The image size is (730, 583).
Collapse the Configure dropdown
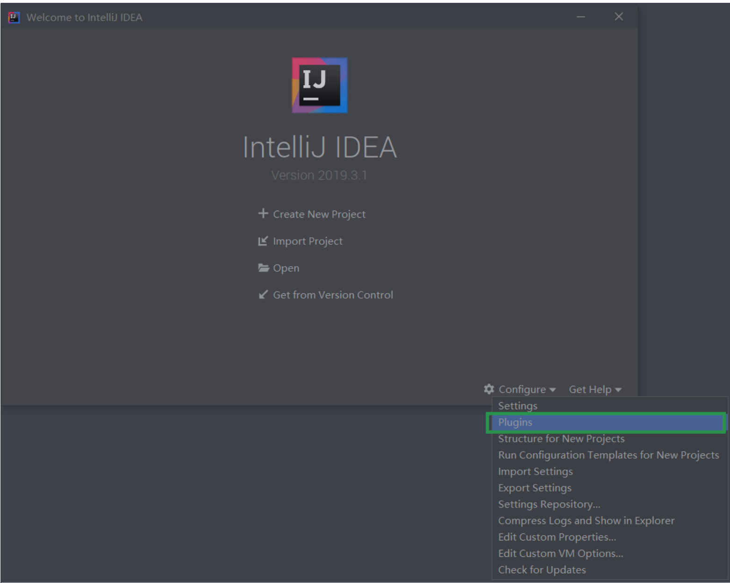[x=527, y=389]
